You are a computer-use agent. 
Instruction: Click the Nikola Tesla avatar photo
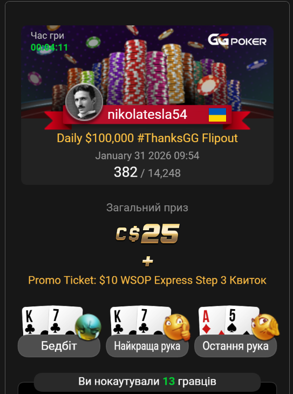click(x=84, y=103)
